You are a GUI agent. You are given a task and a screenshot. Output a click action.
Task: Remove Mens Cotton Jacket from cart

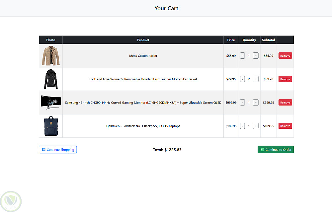click(285, 56)
